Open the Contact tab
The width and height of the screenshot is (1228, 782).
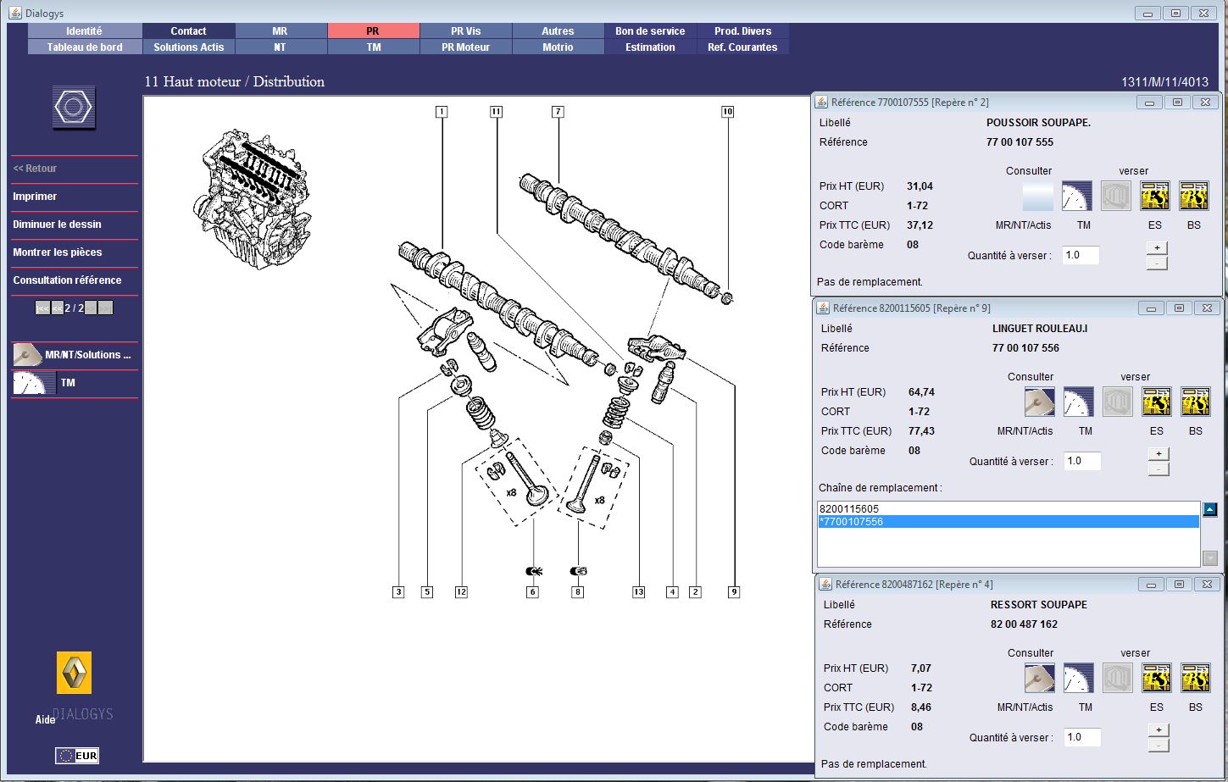point(188,31)
